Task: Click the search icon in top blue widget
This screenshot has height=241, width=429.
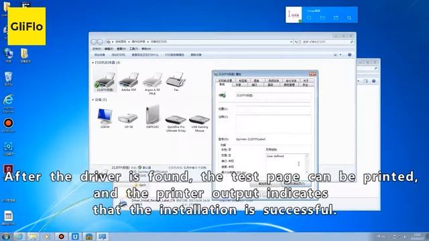Action: tap(349, 18)
